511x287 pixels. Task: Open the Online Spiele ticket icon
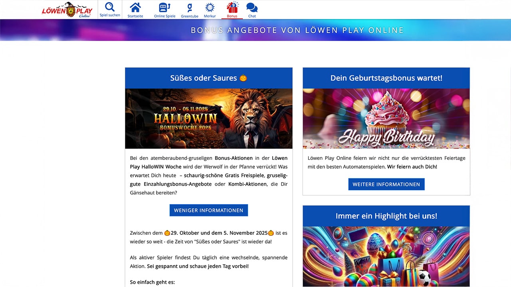[x=164, y=7]
